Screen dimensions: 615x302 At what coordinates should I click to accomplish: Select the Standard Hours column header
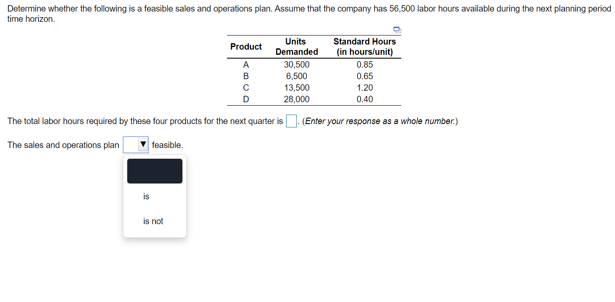[x=364, y=46]
